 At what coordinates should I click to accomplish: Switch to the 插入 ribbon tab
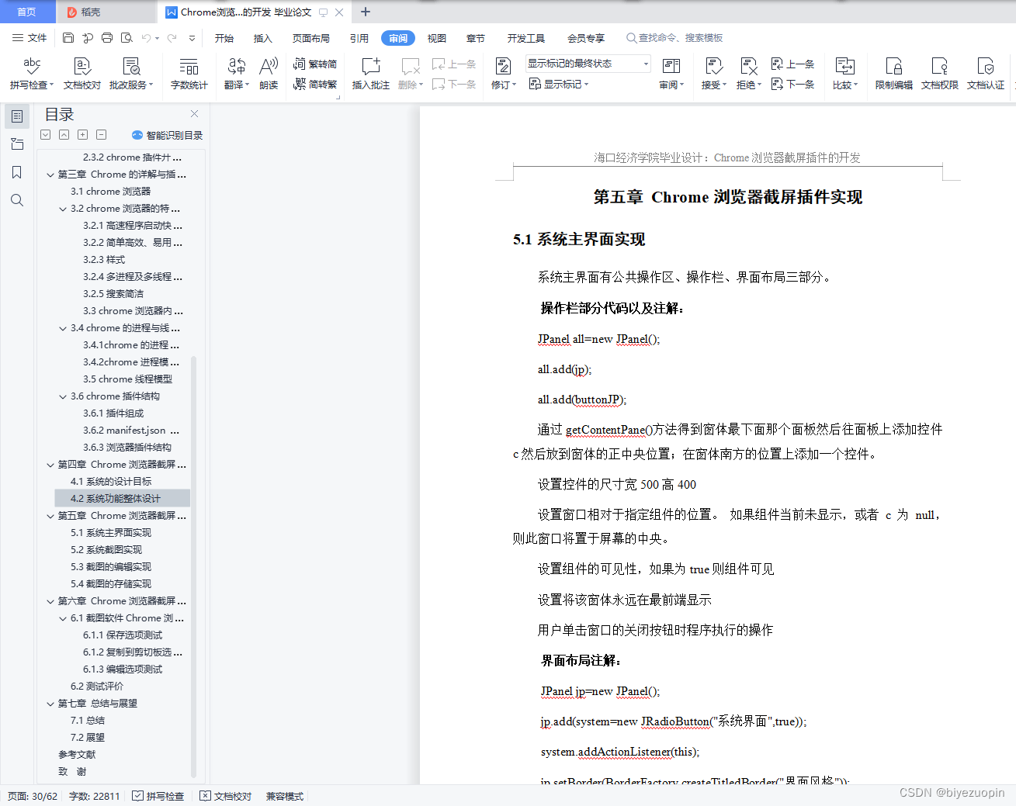point(263,38)
